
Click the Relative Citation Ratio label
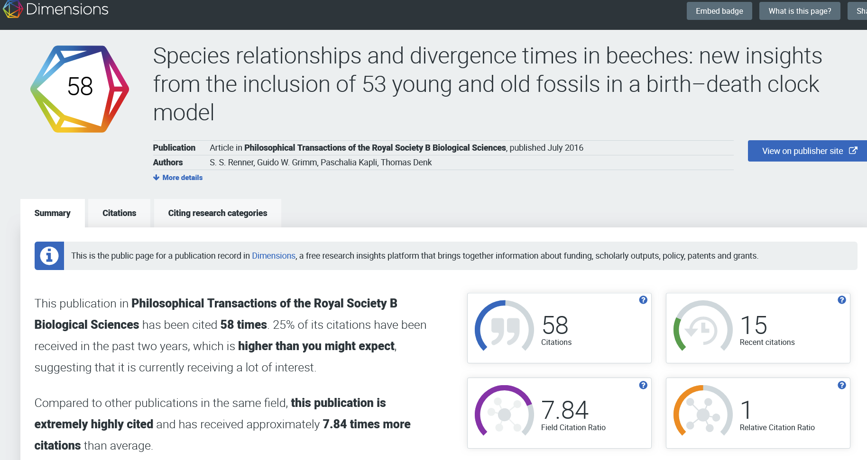pos(777,427)
